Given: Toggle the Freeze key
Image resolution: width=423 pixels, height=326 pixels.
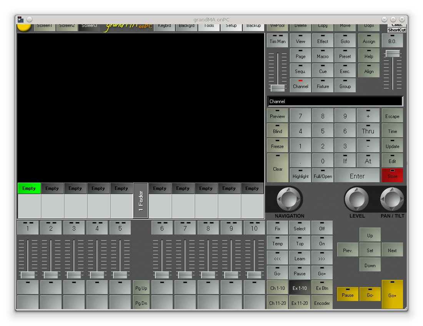Looking at the screenshot, I should tap(277, 146).
